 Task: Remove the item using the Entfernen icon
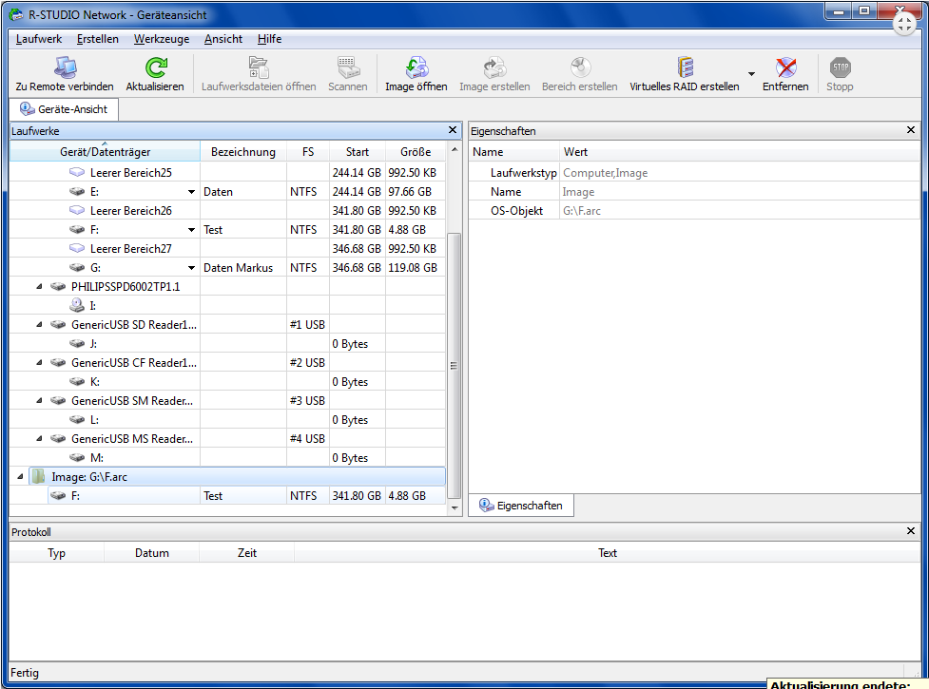point(785,67)
